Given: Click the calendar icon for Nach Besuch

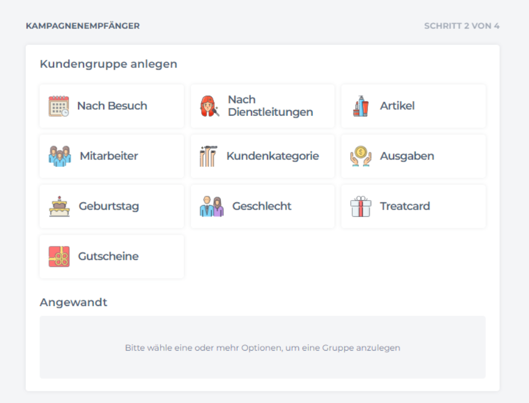Looking at the screenshot, I should 59,106.
